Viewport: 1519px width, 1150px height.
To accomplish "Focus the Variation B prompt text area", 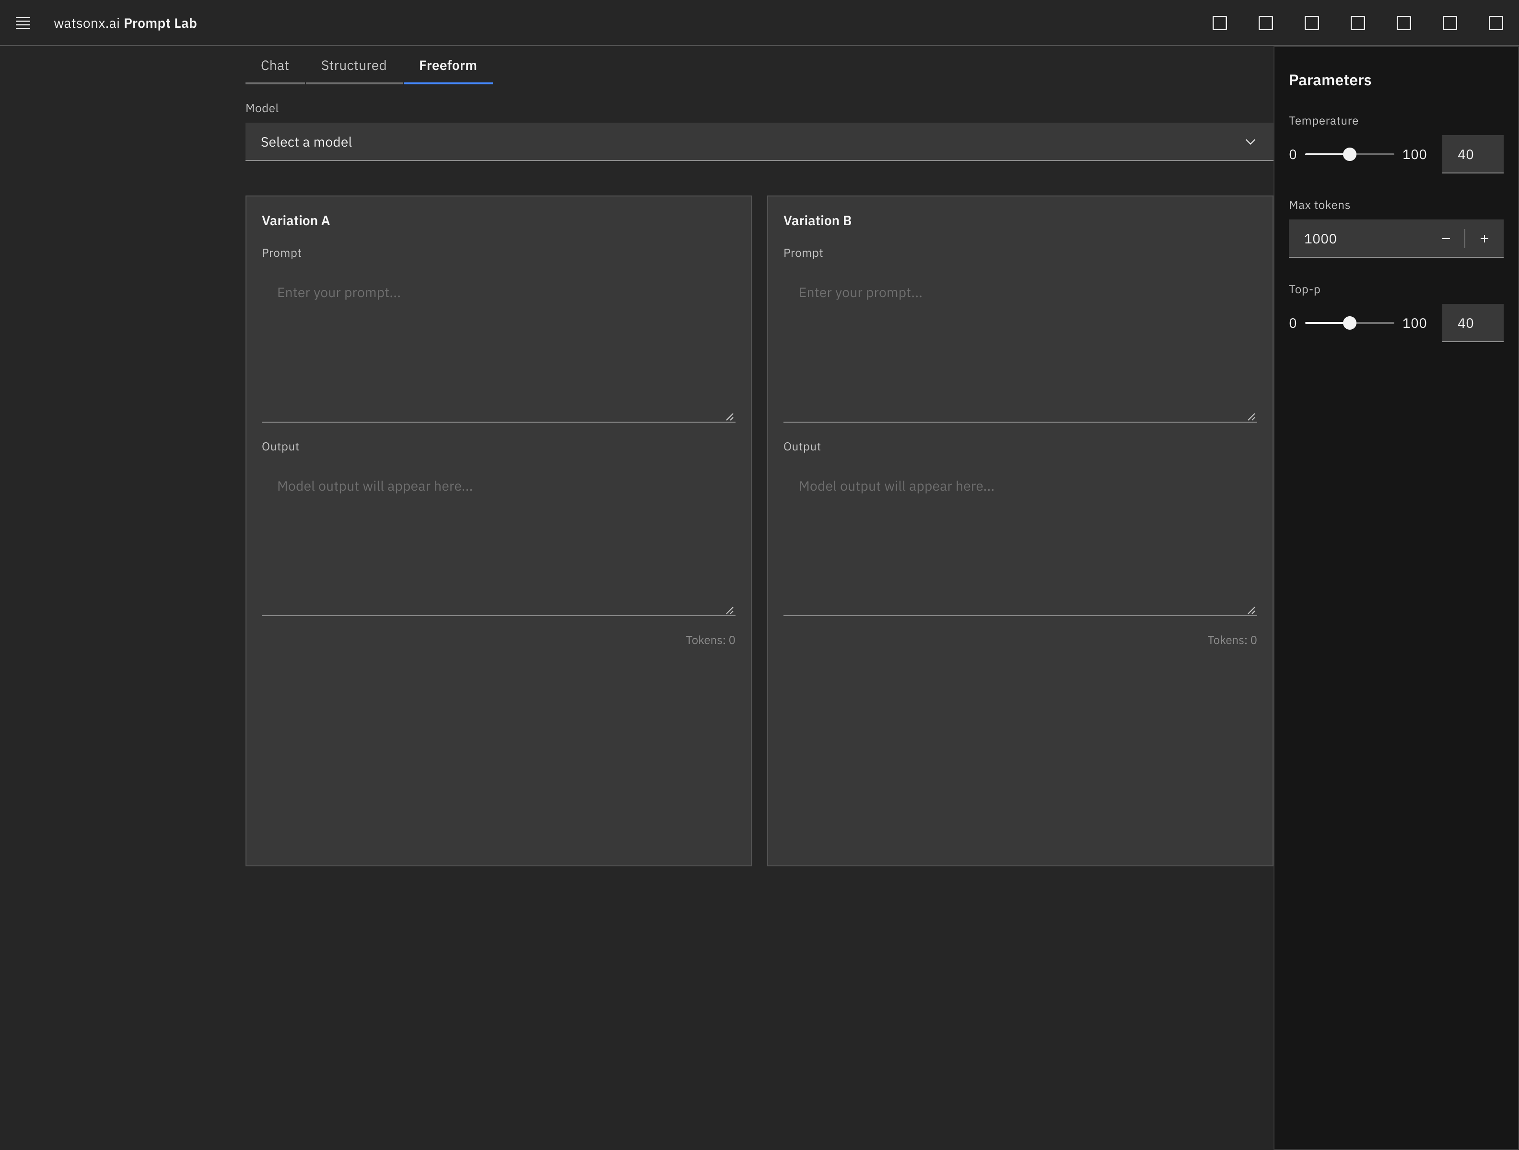I will coord(1020,345).
